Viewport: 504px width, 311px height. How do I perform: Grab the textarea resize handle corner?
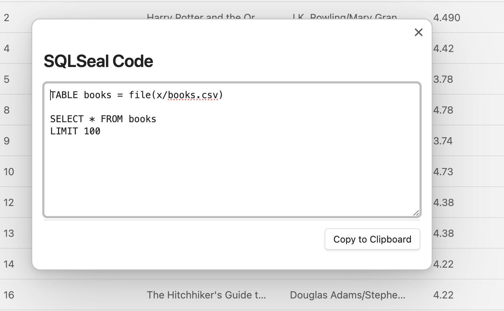(416, 213)
